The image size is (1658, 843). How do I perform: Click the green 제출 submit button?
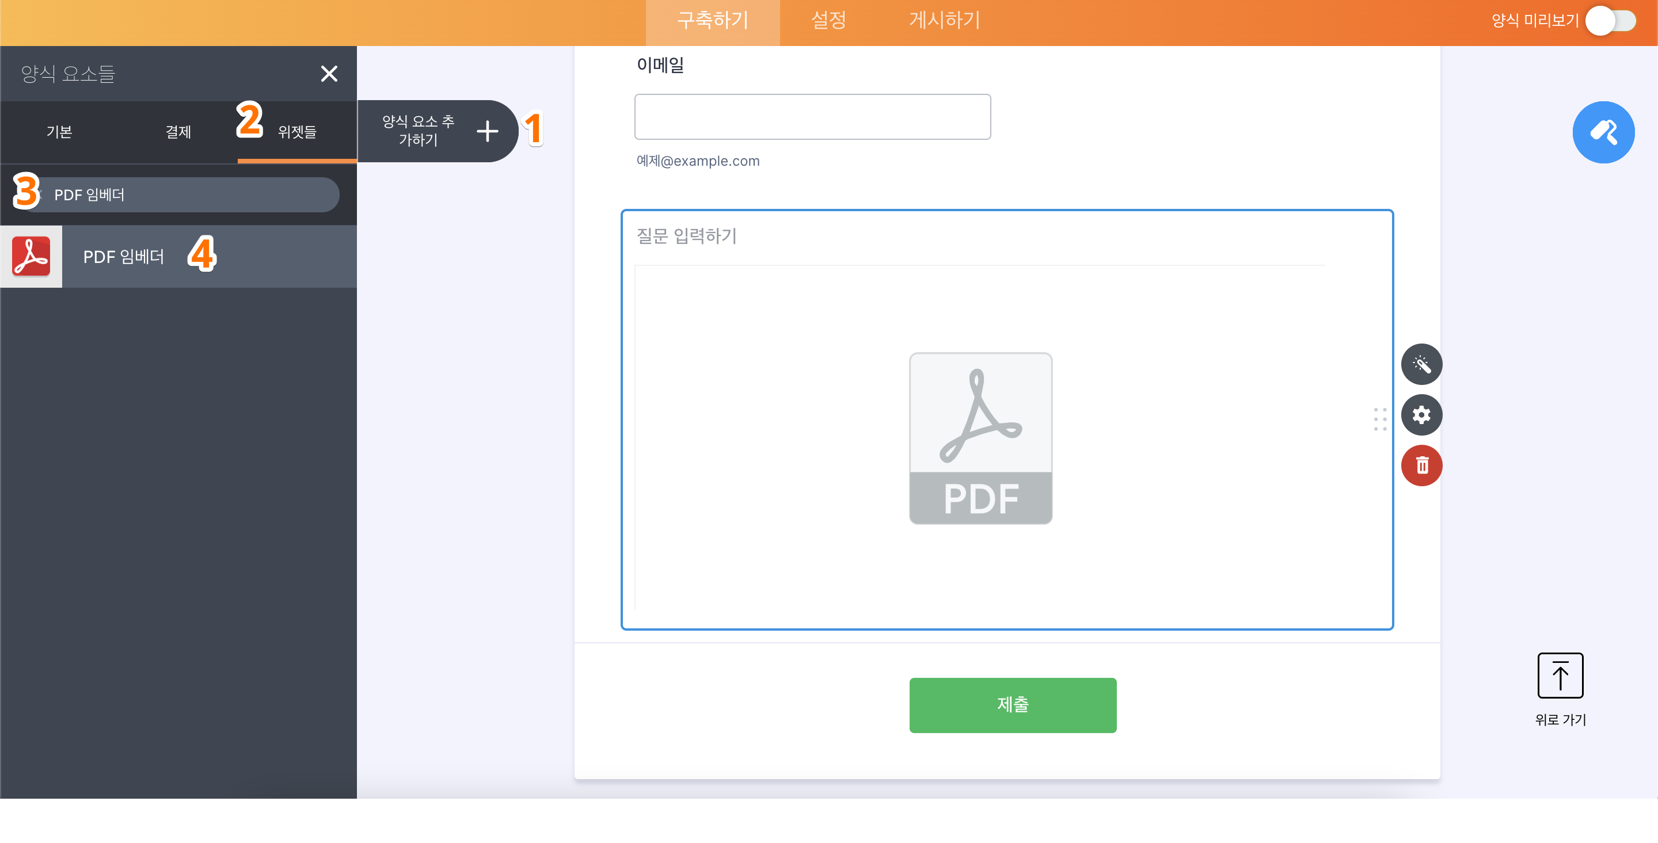tap(1012, 705)
